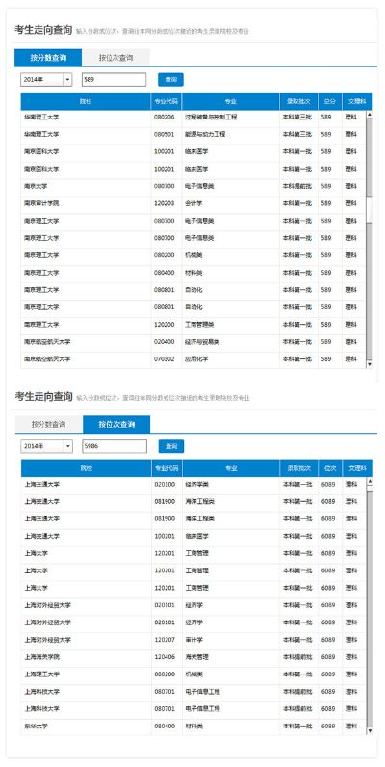Click the 工商管理类 cell
The image size is (385, 767).
pyautogui.click(x=199, y=325)
